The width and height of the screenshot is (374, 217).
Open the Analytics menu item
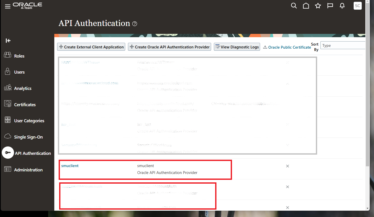(x=23, y=88)
